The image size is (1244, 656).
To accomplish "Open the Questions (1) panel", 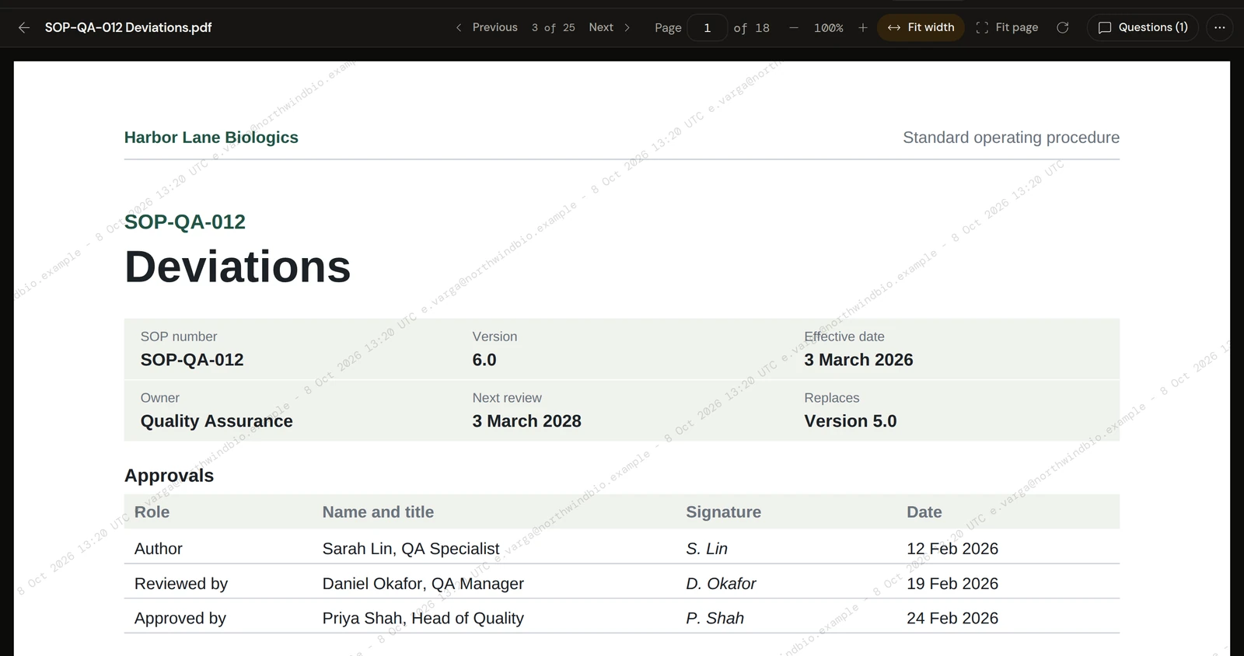I will pyautogui.click(x=1143, y=28).
